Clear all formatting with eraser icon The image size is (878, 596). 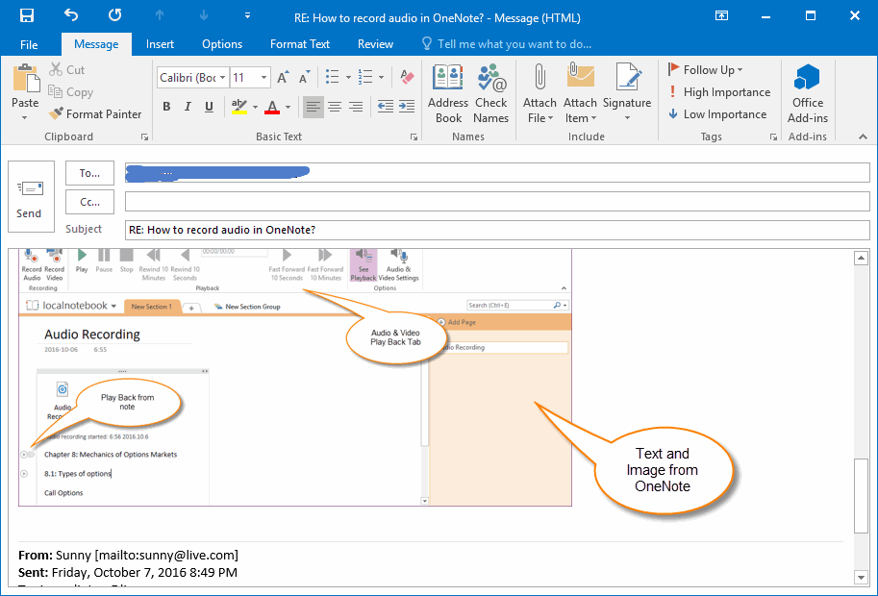click(x=407, y=77)
